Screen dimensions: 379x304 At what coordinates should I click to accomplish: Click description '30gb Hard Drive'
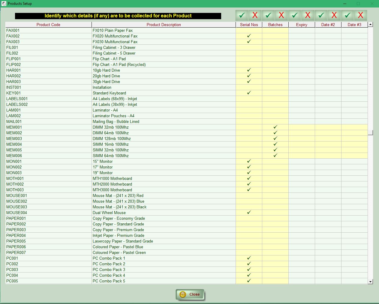pos(106,82)
